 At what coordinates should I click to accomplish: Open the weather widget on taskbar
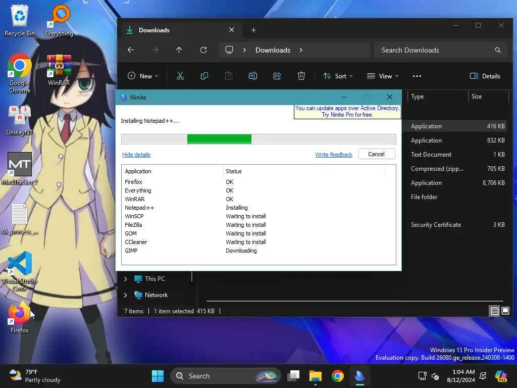tap(35, 376)
